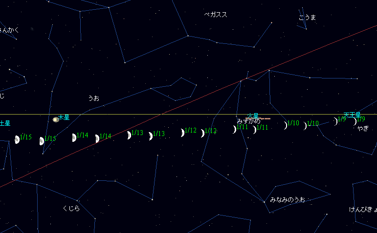Click the right-hand 1/14 moon icon
Screen dimensions: 377x233
click(97, 138)
